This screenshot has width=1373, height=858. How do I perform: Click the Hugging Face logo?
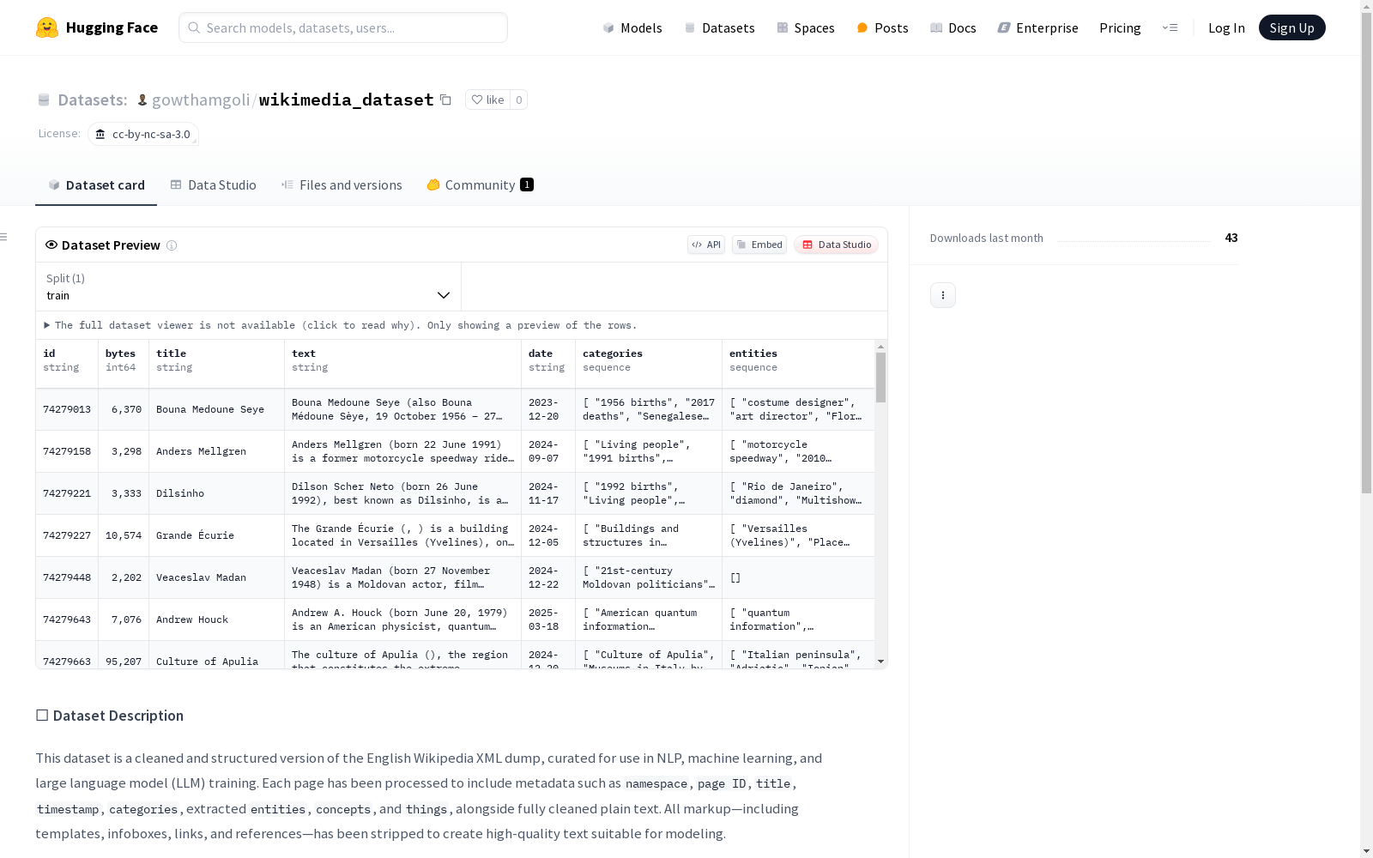(97, 27)
